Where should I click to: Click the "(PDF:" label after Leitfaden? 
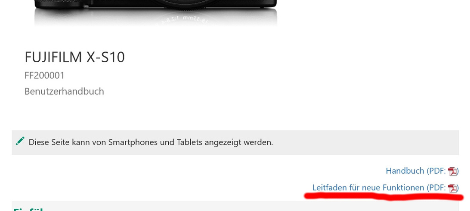click(436, 188)
